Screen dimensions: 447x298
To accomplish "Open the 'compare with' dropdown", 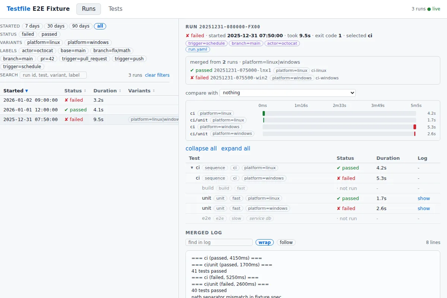I will [288, 93].
